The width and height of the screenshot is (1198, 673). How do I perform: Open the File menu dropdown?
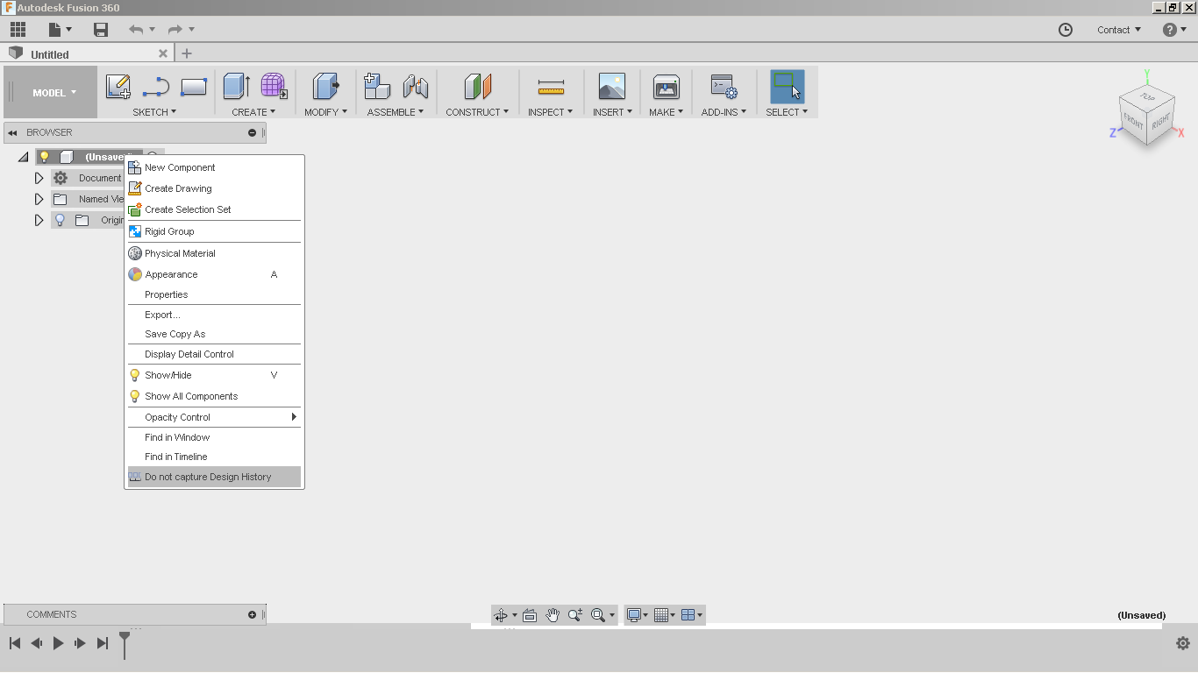coord(60,30)
